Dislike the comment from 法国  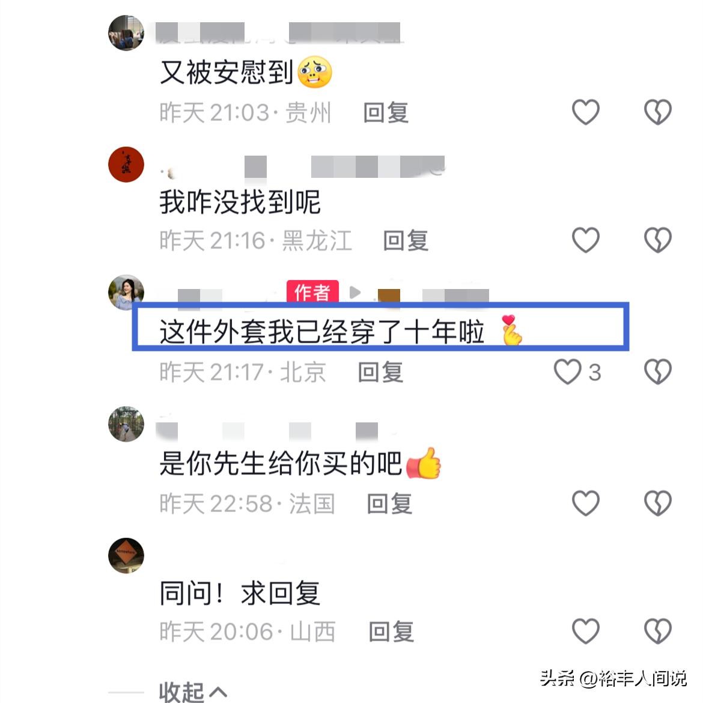657,503
